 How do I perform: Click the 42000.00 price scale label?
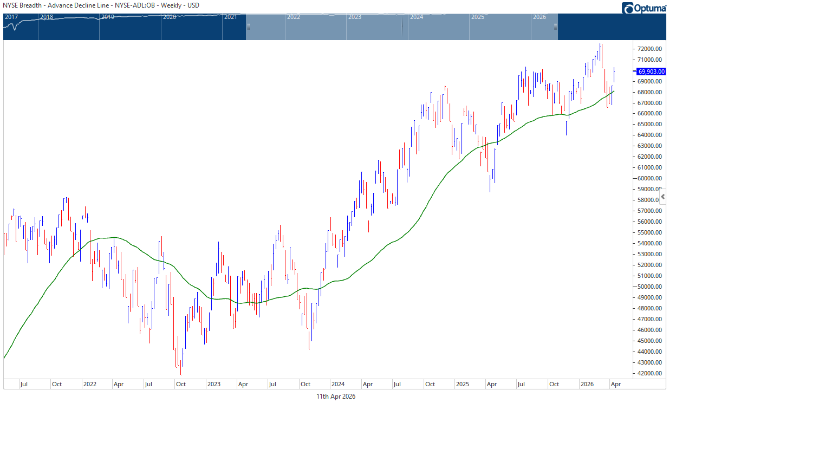[649, 373]
